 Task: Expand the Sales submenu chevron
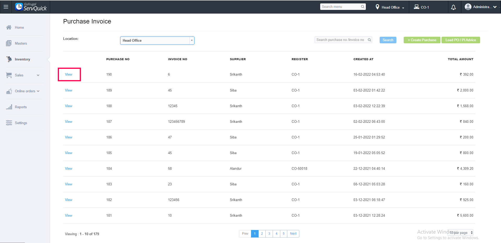click(x=38, y=75)
